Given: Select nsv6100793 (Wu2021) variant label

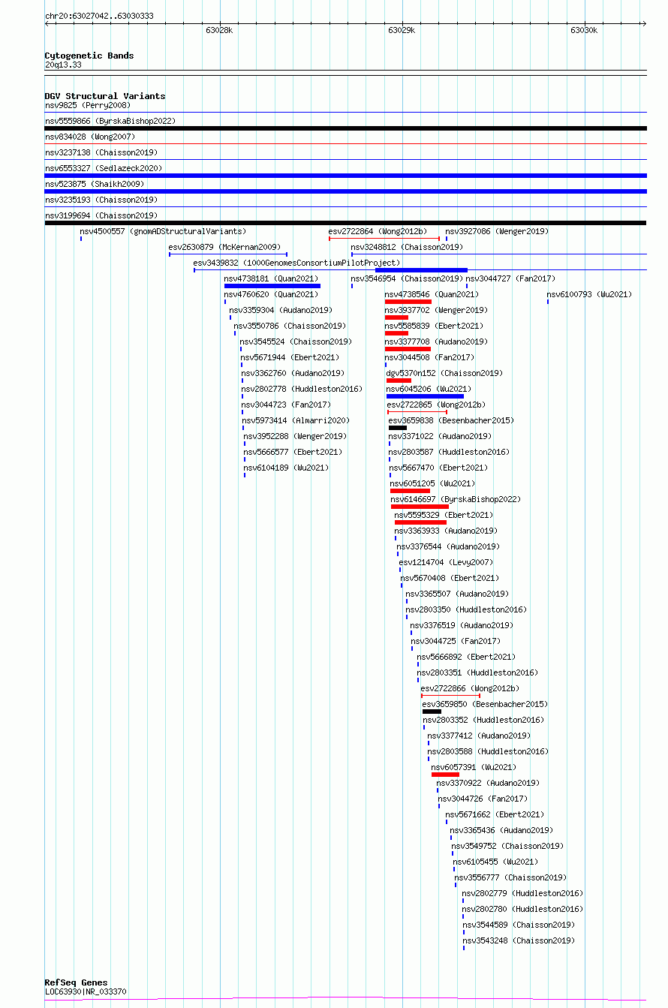Looking at the screenshot, I should coord(589,294).
